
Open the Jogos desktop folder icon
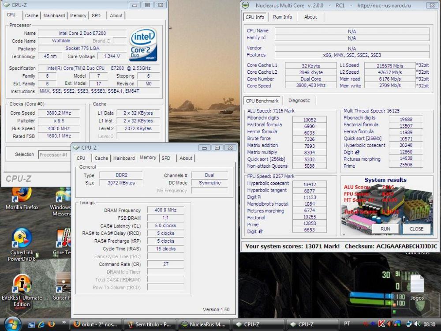point(417,285)
